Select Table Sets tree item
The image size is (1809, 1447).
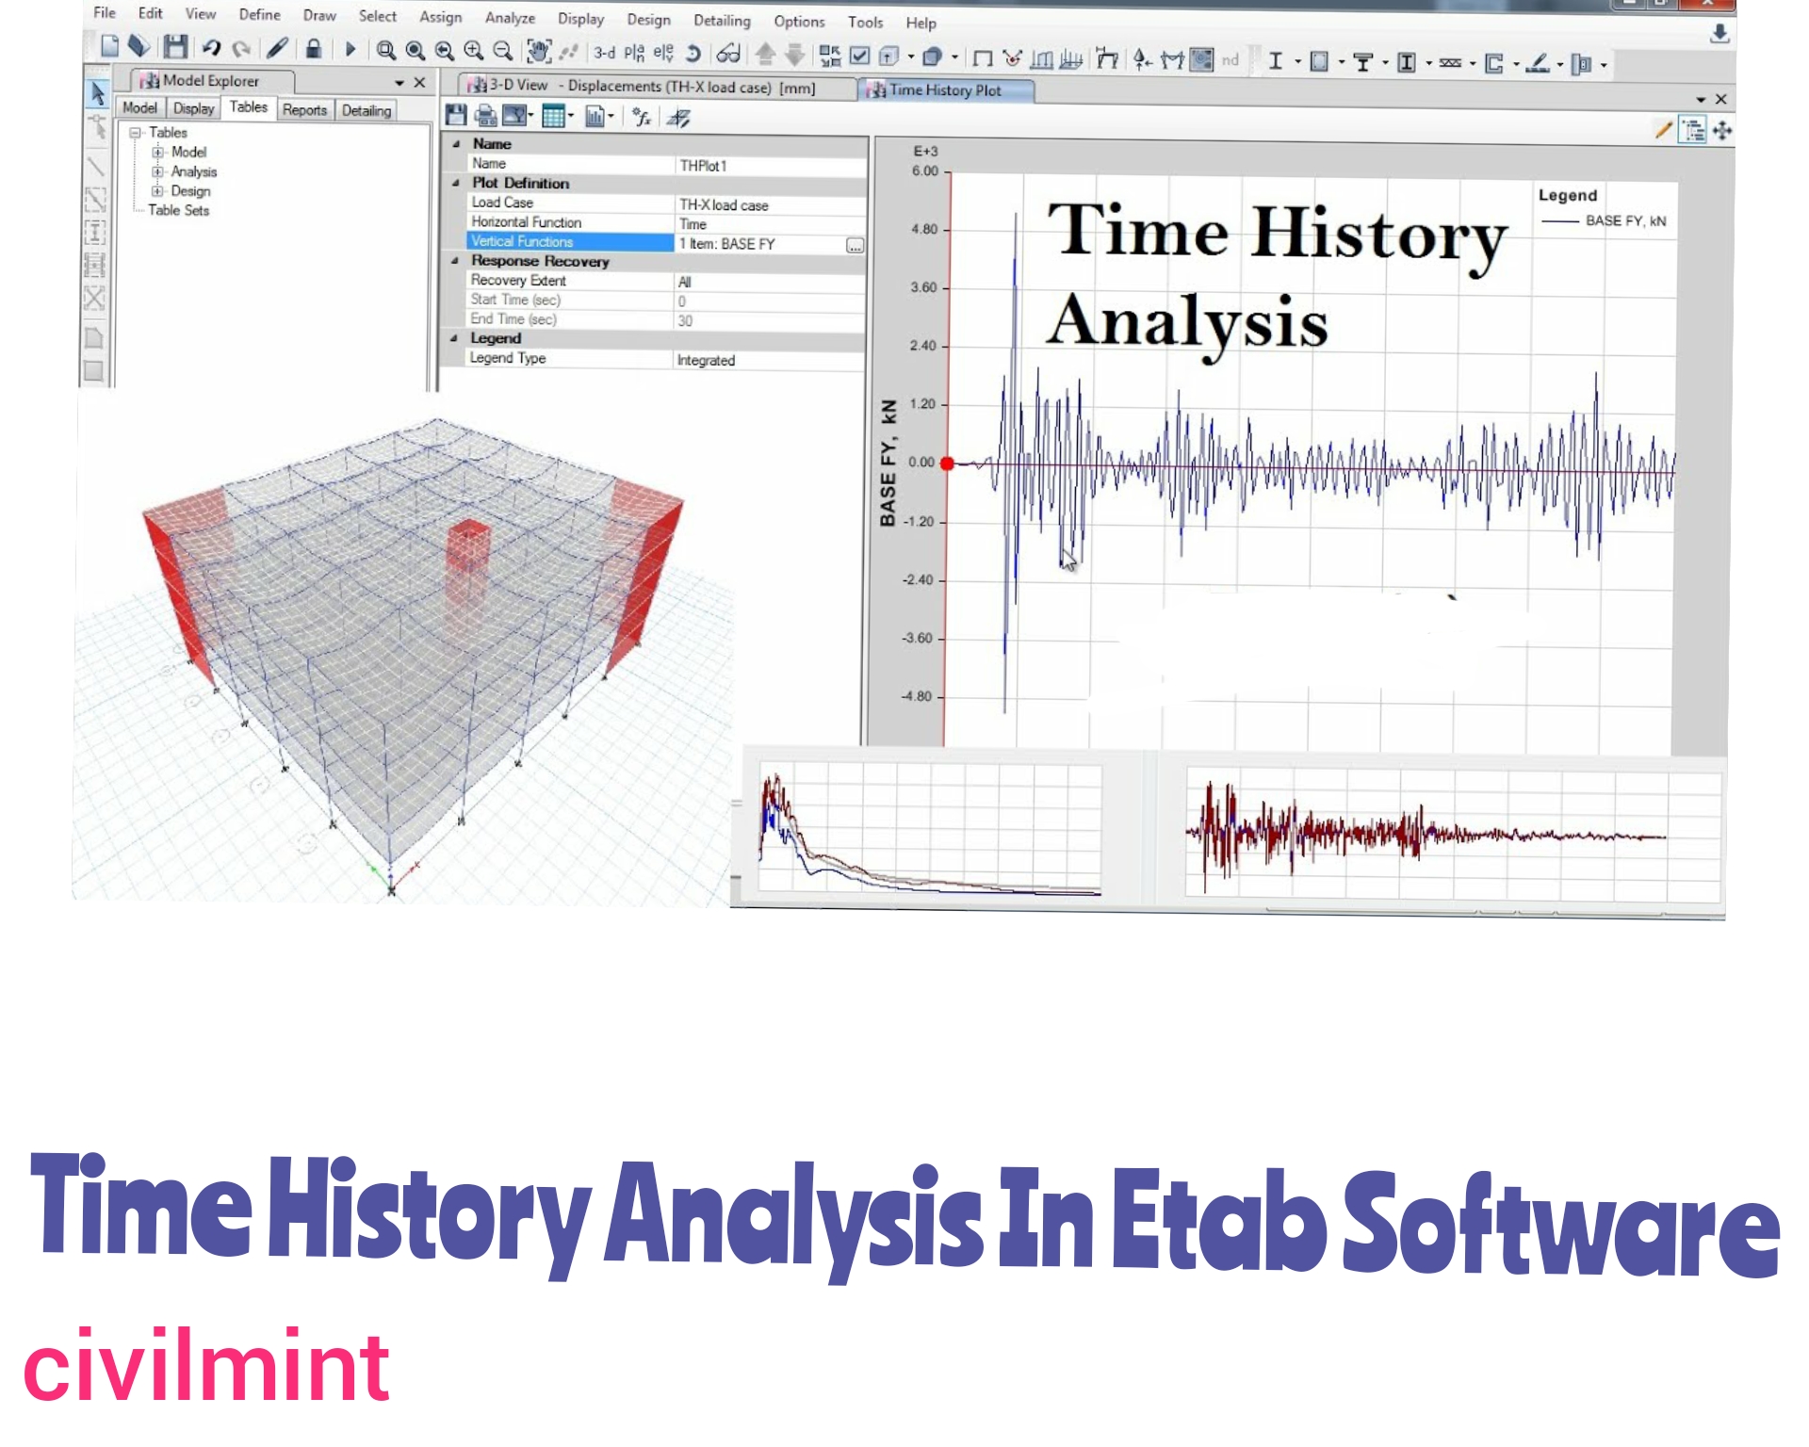(178, 210)
